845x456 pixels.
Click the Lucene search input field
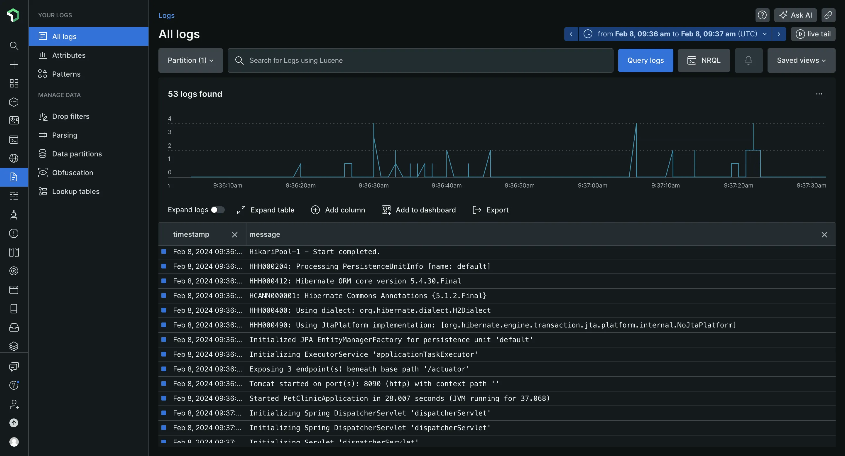pos(420,60)
